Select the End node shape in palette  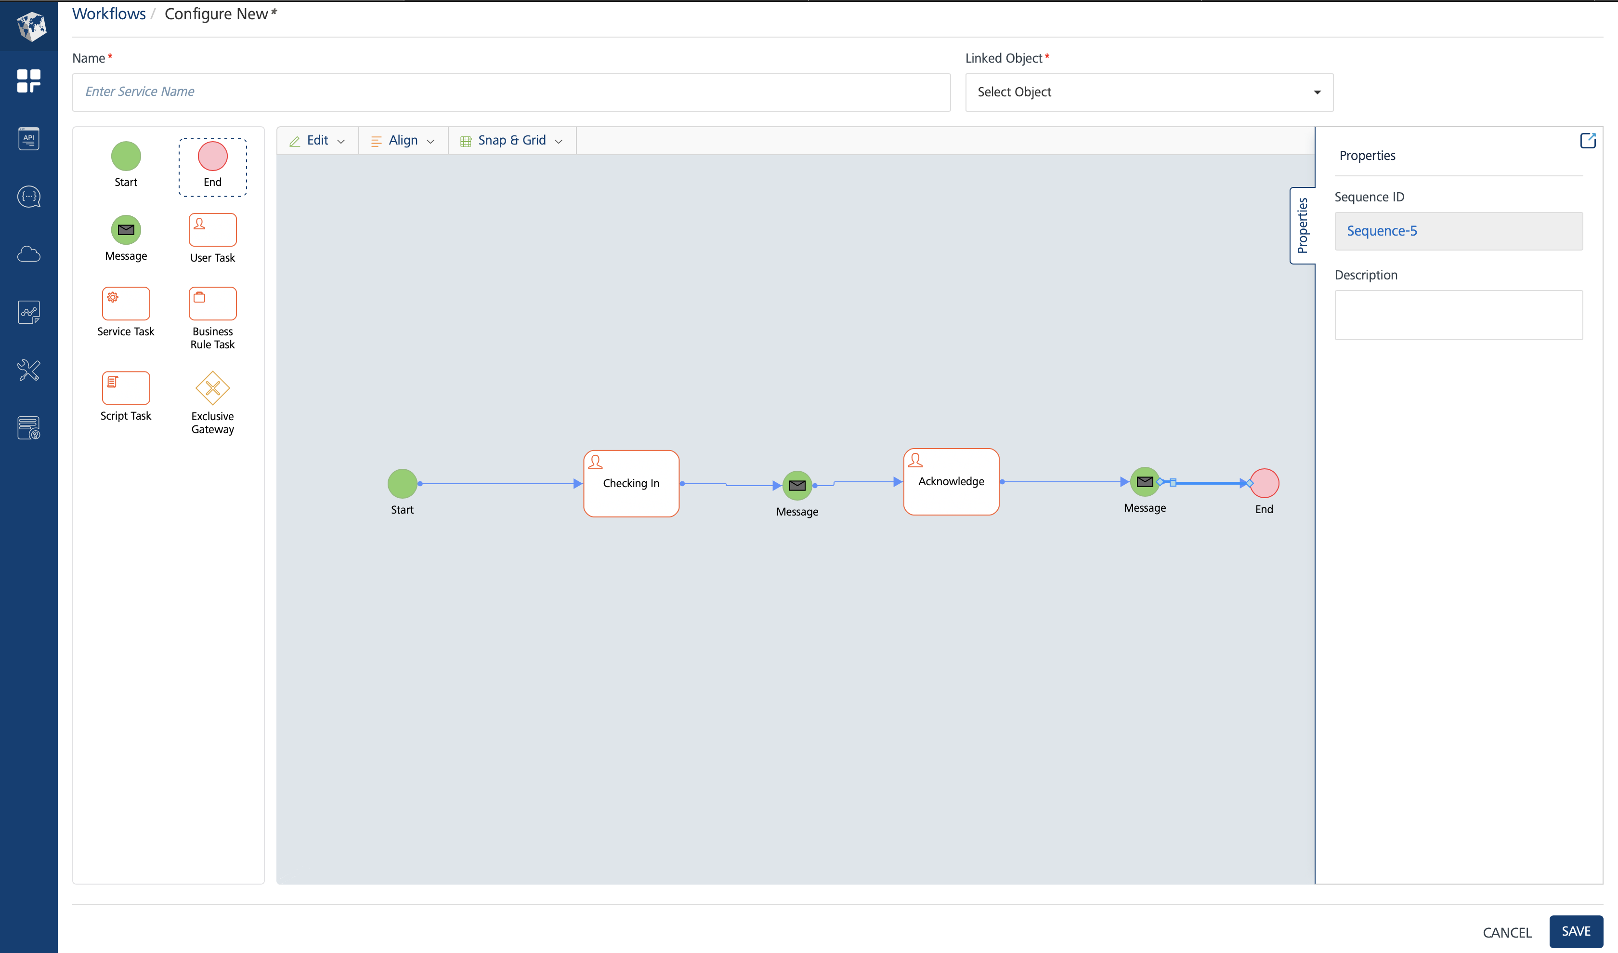(x=212, y=156)
